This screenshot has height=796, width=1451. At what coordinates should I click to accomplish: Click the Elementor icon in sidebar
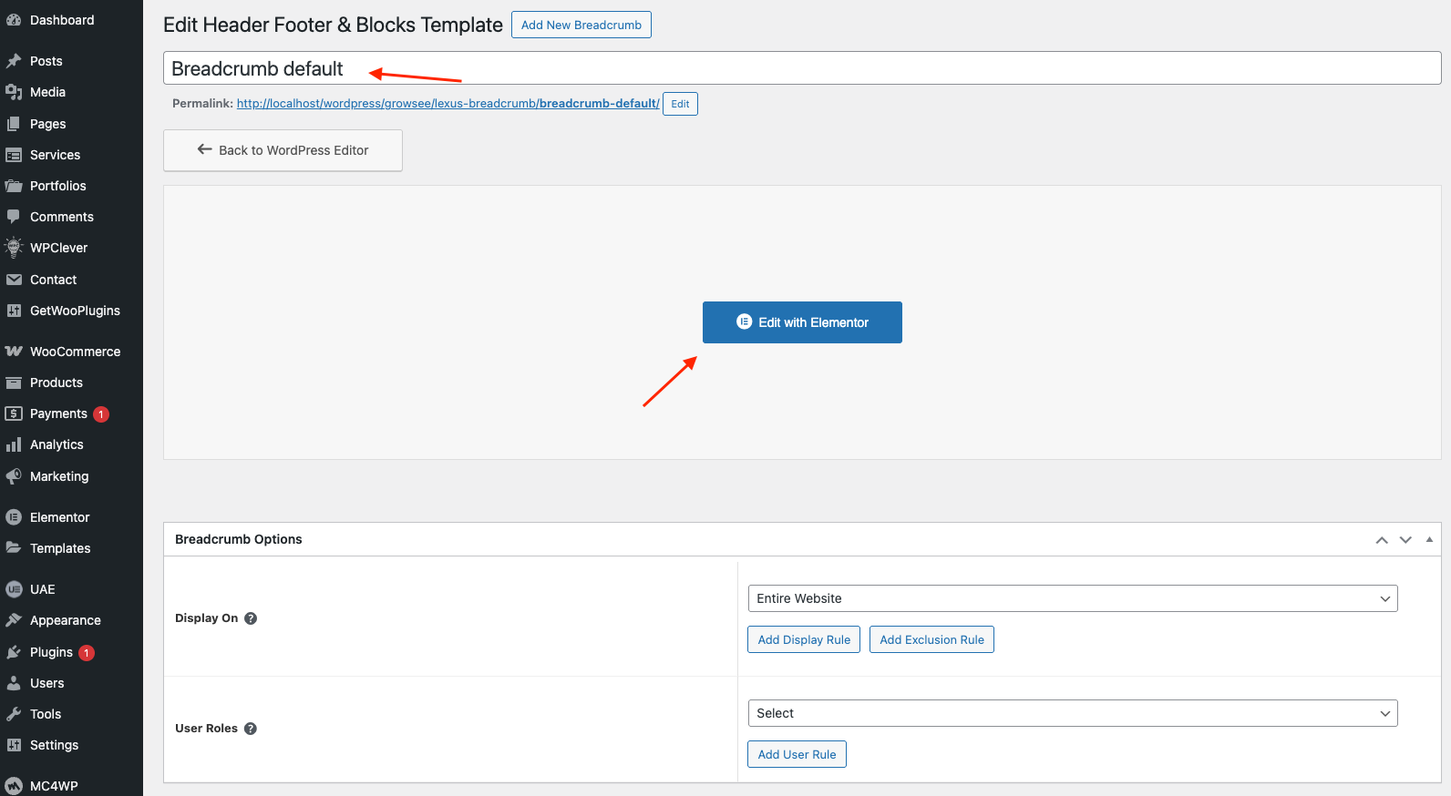[x=14, y=517]
